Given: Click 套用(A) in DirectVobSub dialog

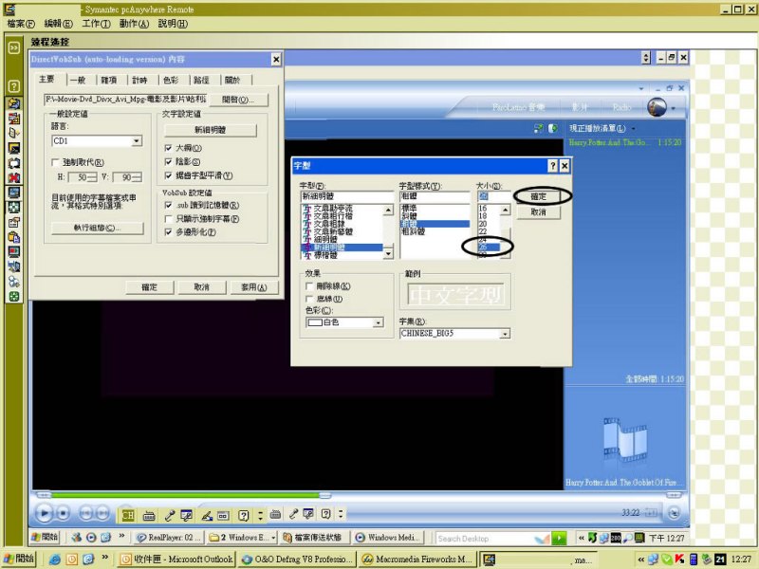Looking at the screenshot, I should [254, 287].
